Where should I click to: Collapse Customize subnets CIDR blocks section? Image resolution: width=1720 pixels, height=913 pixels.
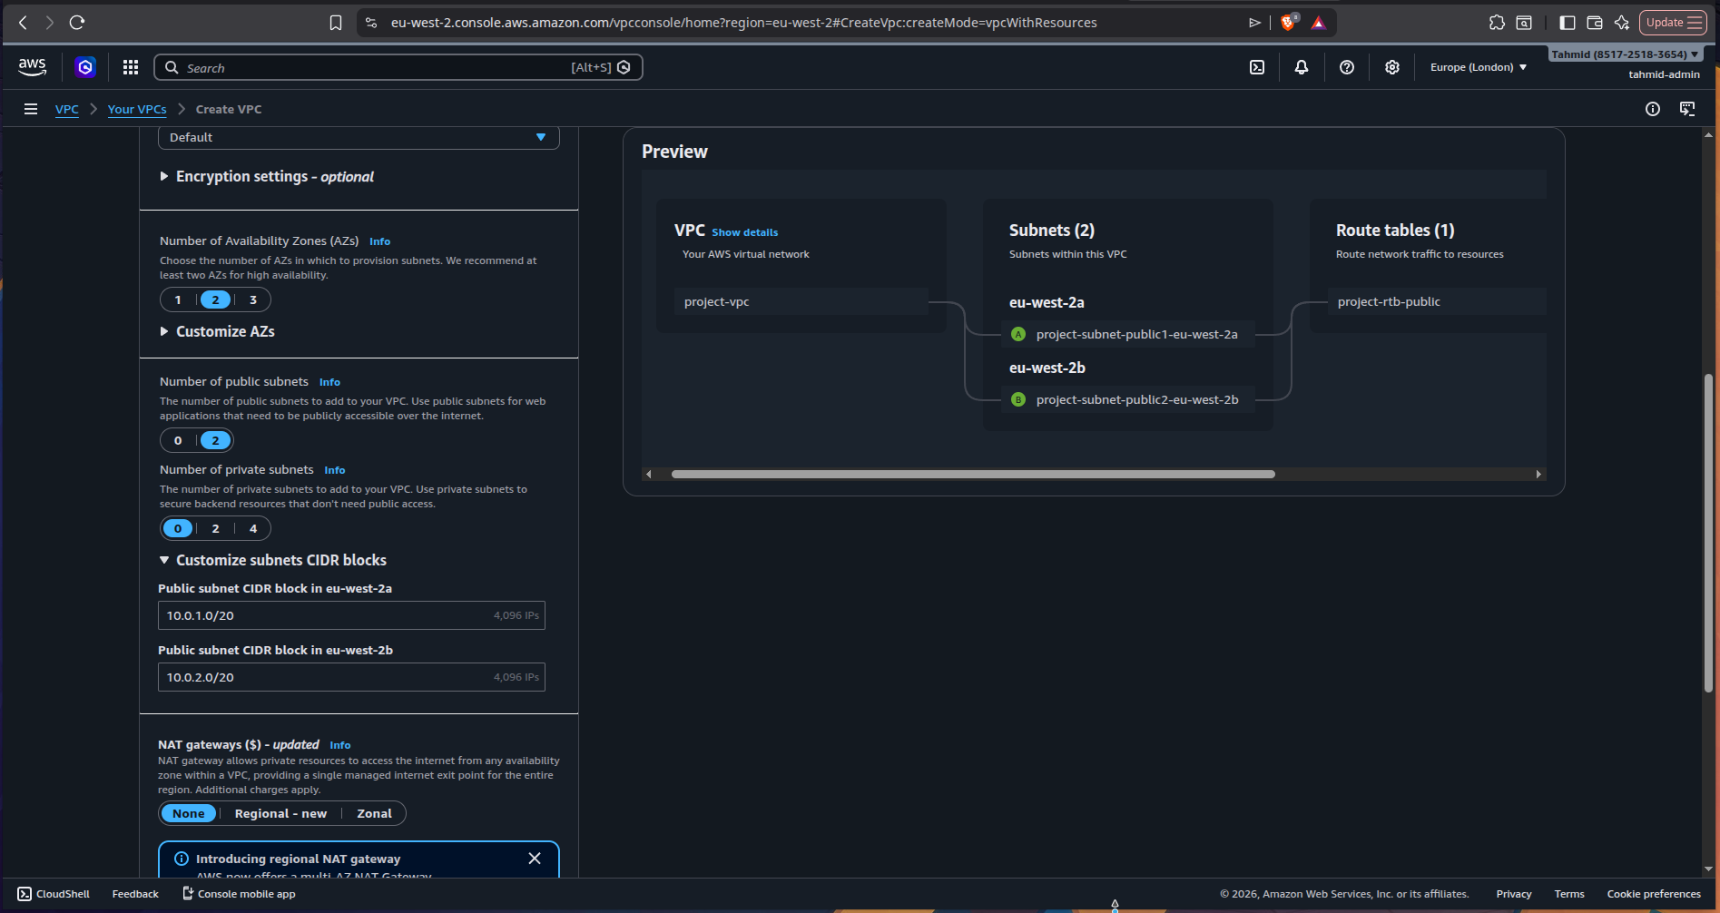(x=273, y=560)
